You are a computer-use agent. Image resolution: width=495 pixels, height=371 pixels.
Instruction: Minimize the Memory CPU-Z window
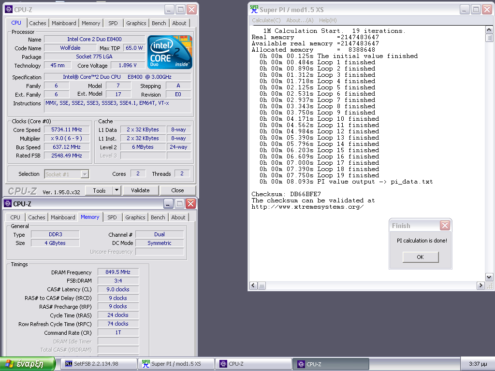[168, 204]
